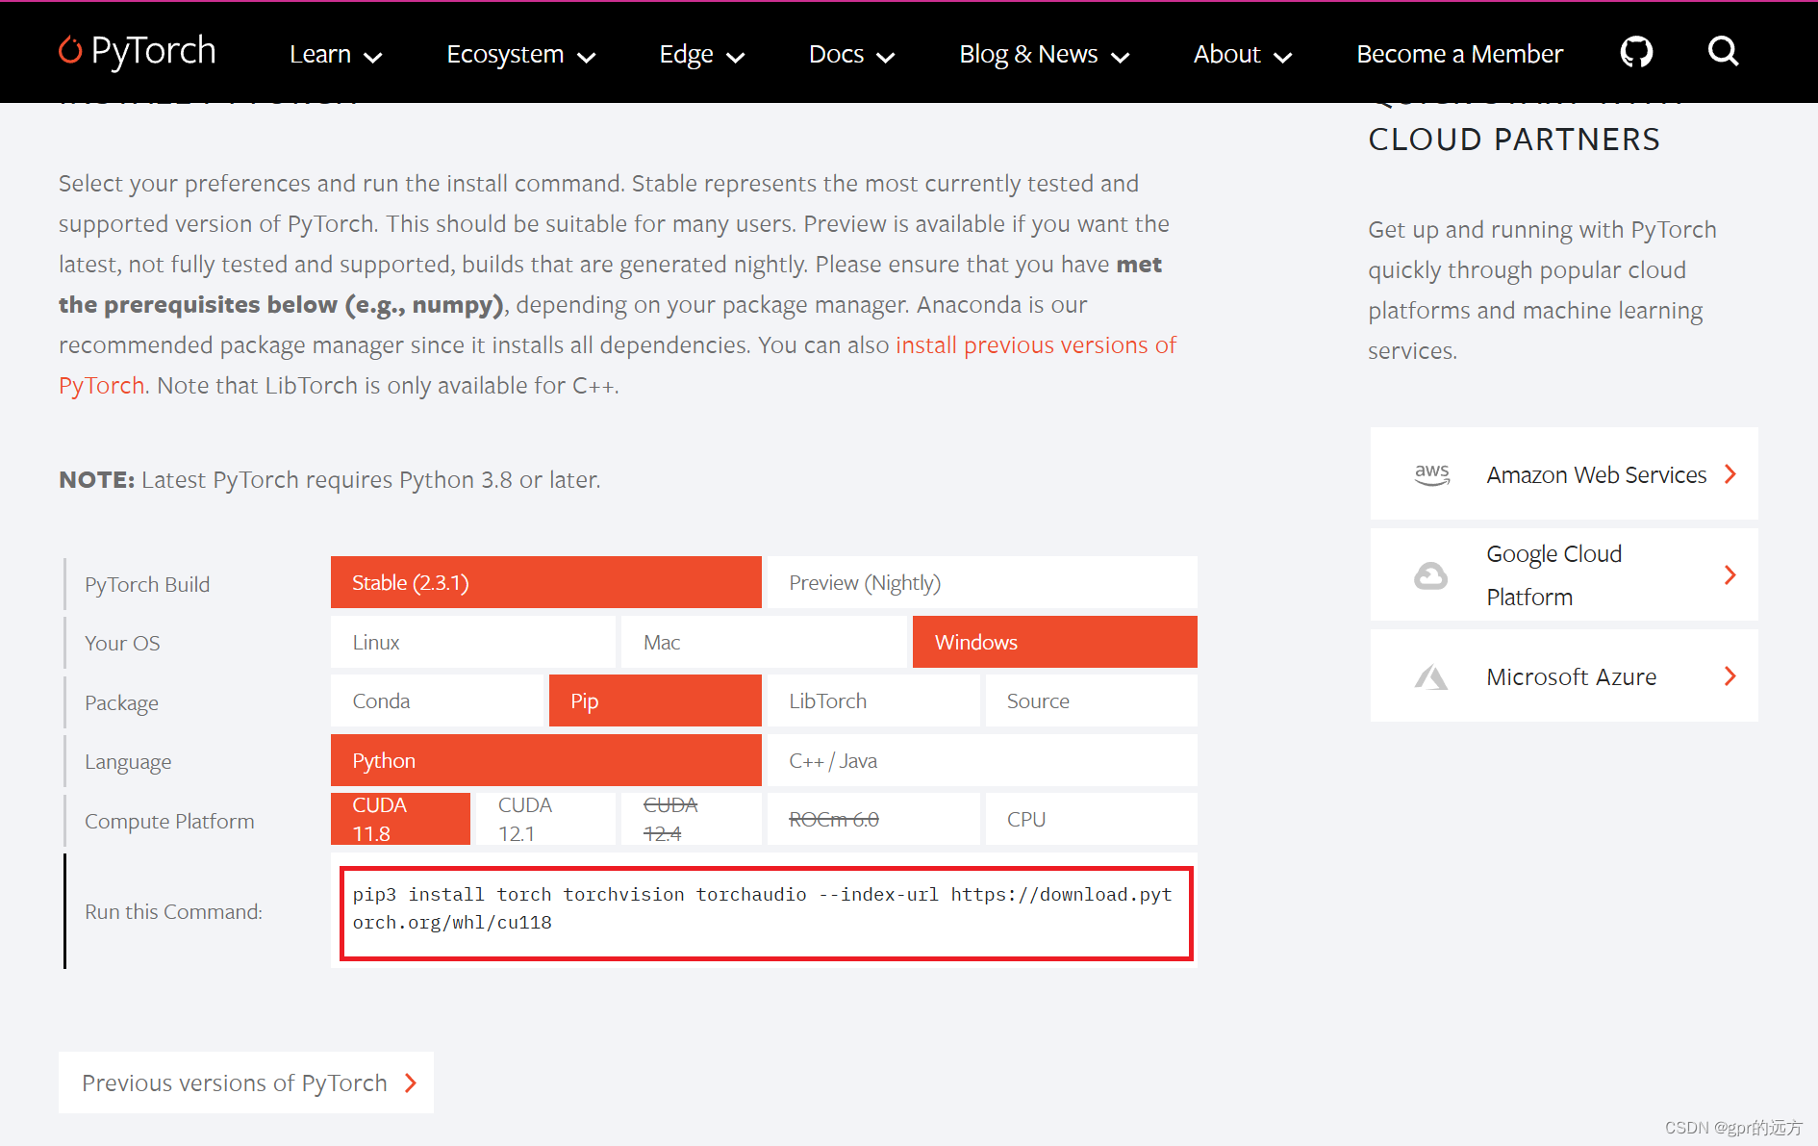Click the Language row label

click(128, 761)
